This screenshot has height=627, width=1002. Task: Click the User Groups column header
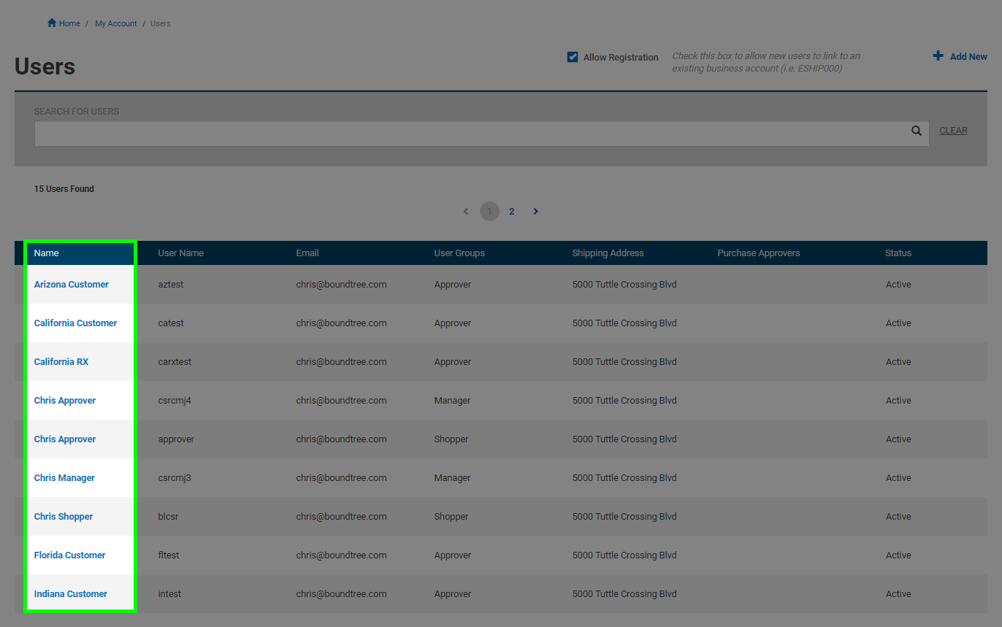(x=459, y=253)
